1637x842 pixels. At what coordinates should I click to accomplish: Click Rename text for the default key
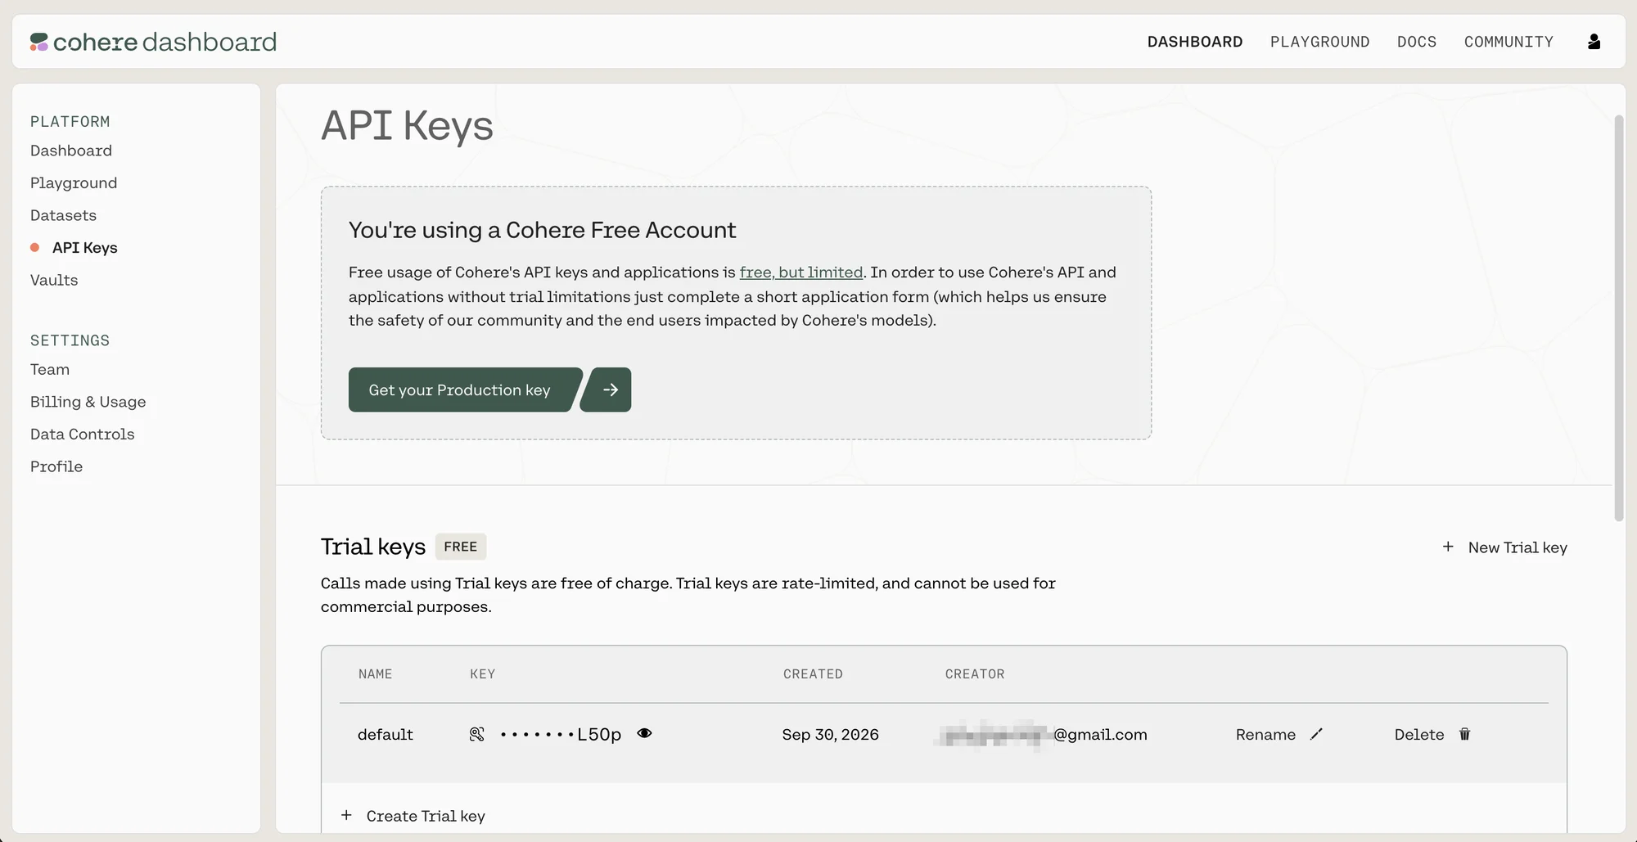click(1265, 735)
